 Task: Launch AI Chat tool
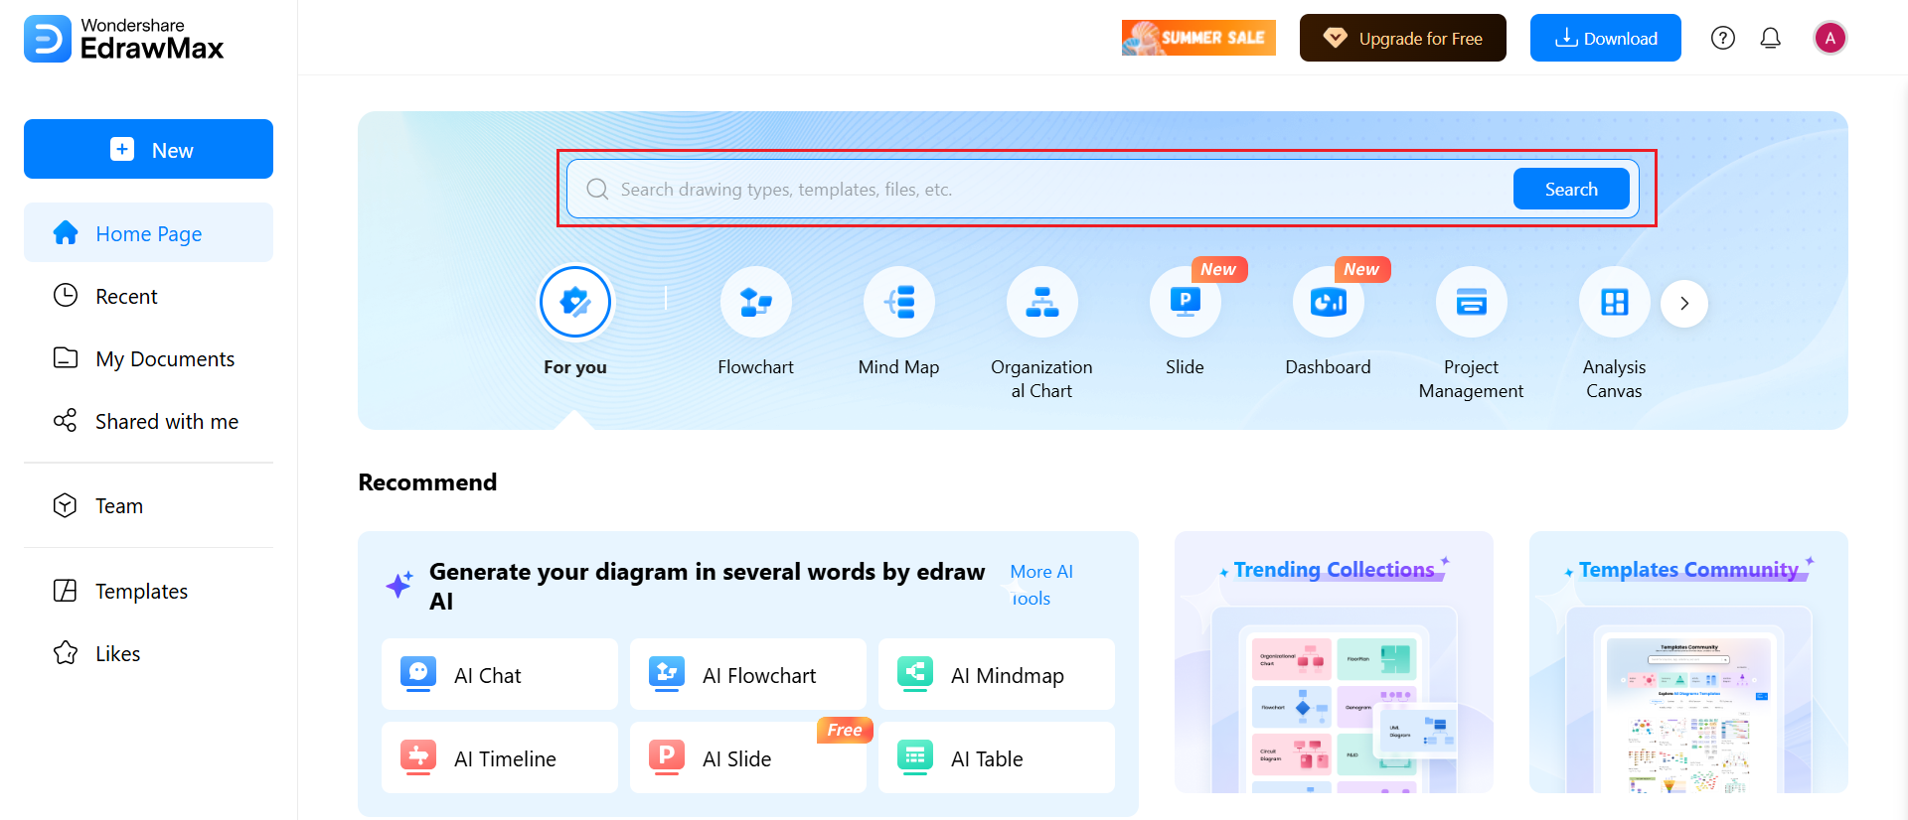click(500, 674)
